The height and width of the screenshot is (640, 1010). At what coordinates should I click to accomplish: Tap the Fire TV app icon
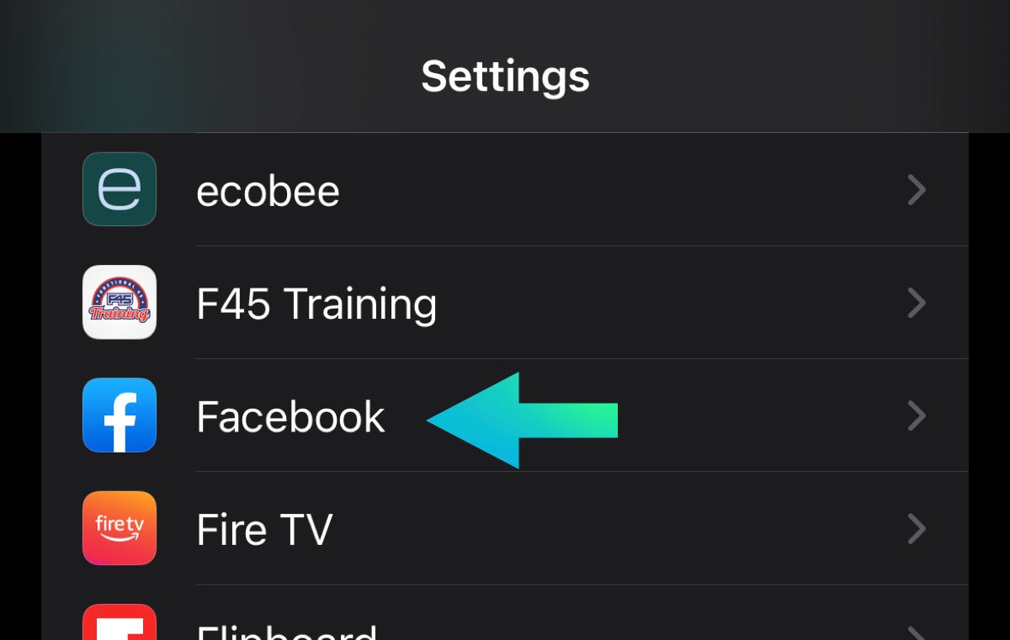click(x=120, y=528)
